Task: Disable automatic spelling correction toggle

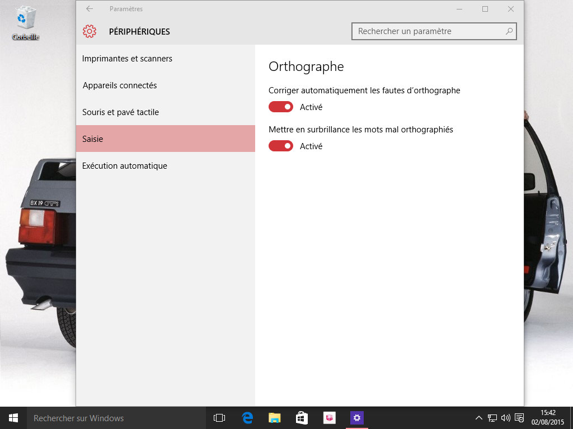Action: point(281,107)
